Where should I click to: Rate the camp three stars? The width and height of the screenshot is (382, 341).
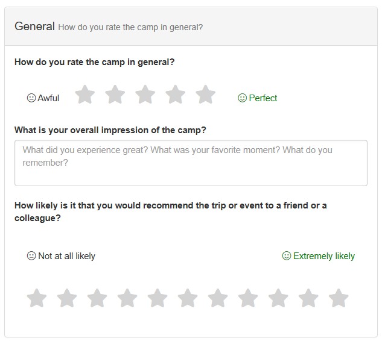point(145,95)
